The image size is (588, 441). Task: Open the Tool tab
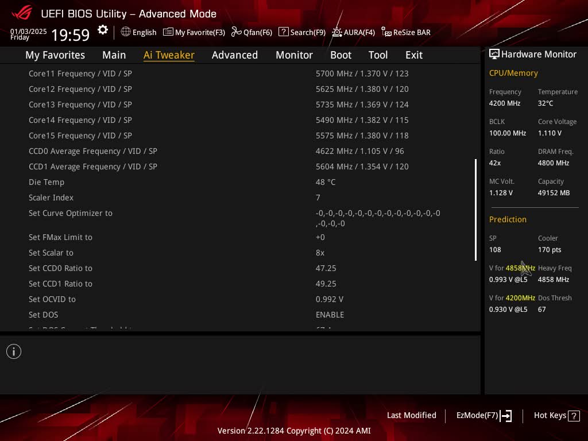pos(378,55)
